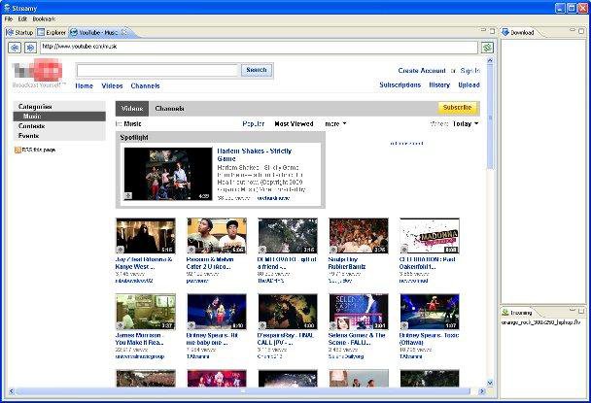The image size is (591, 403).
Task: Click the browser forward arrow button
Action: [30, 47]
